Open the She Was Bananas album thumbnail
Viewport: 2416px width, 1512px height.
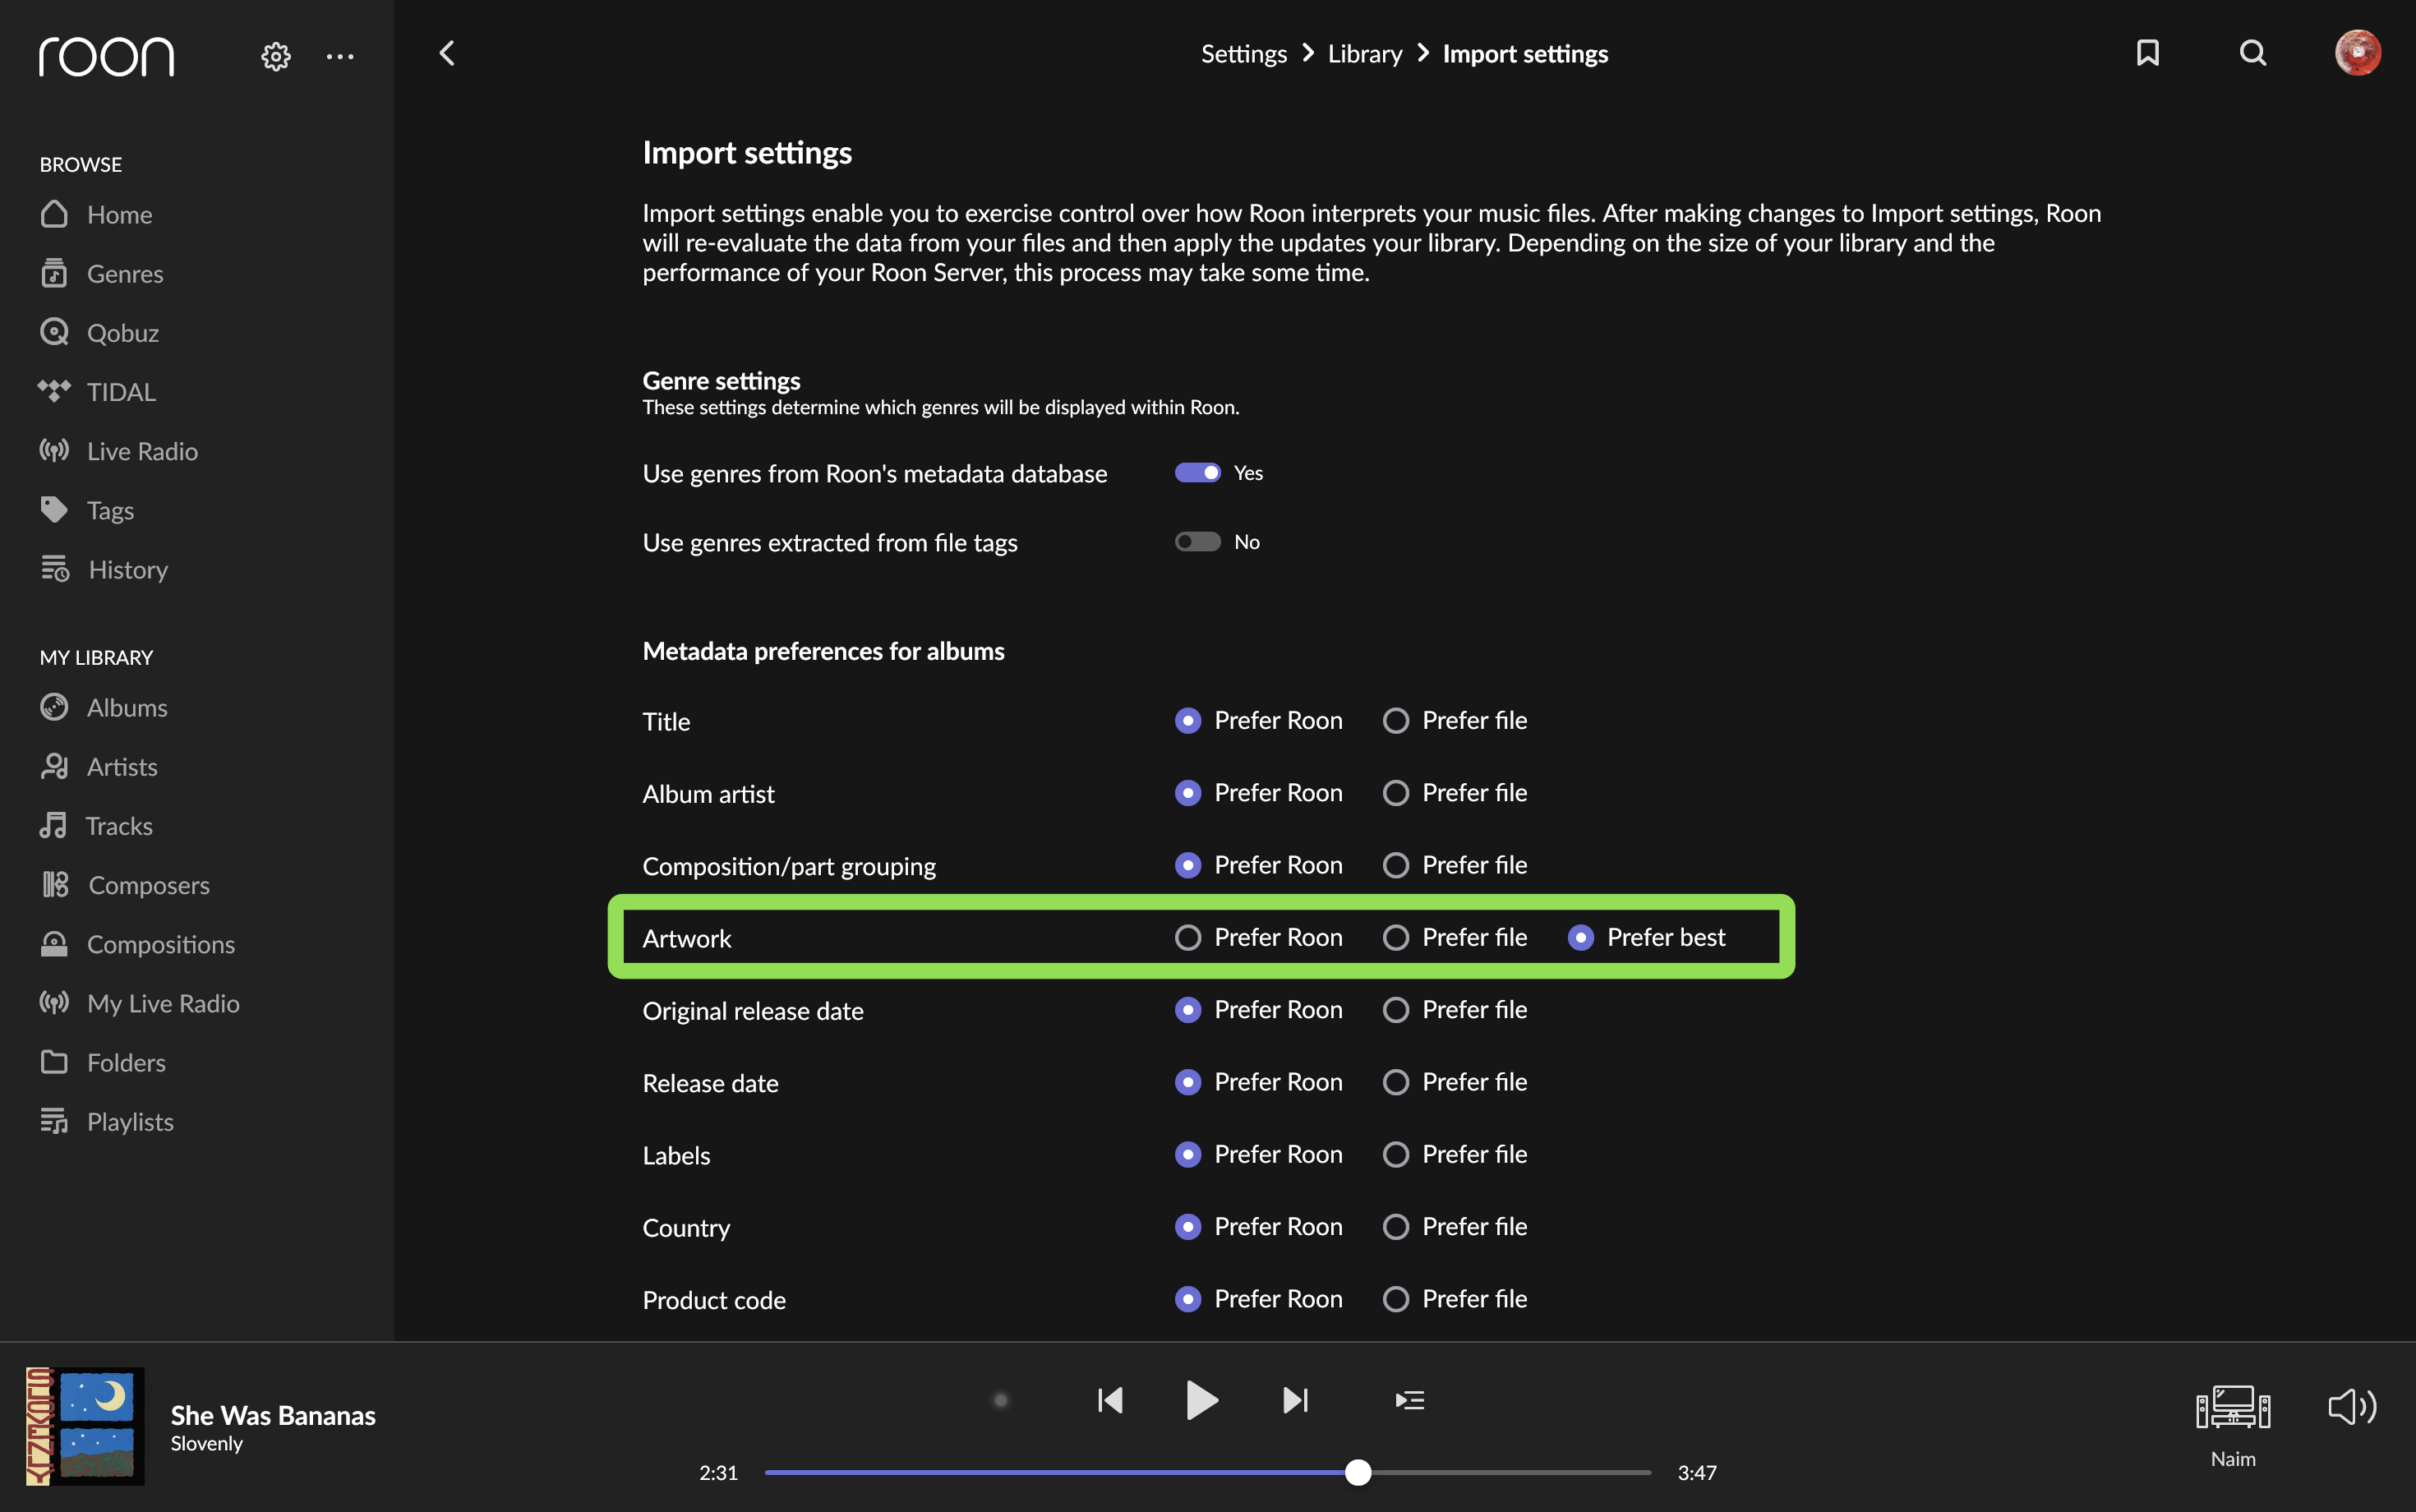coord(85,1426)
